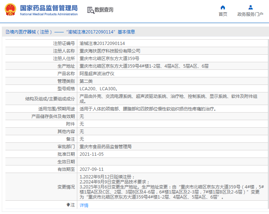Click the 适用范围 intended use description

point(148,109)
